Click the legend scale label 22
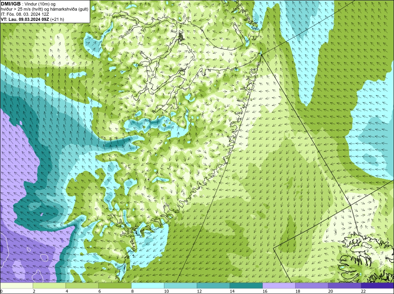The image size is (394, 294). pyautogui.click(x=364, y=291)
